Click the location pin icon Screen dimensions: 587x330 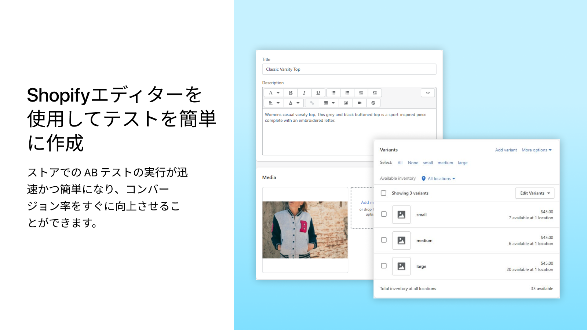(423, 179)
